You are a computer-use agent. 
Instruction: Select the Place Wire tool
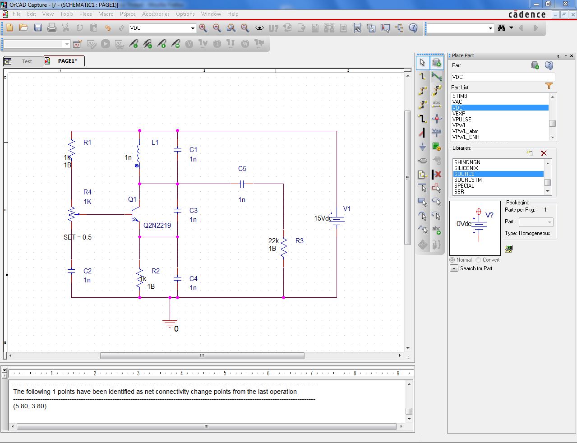click(422, 77)
